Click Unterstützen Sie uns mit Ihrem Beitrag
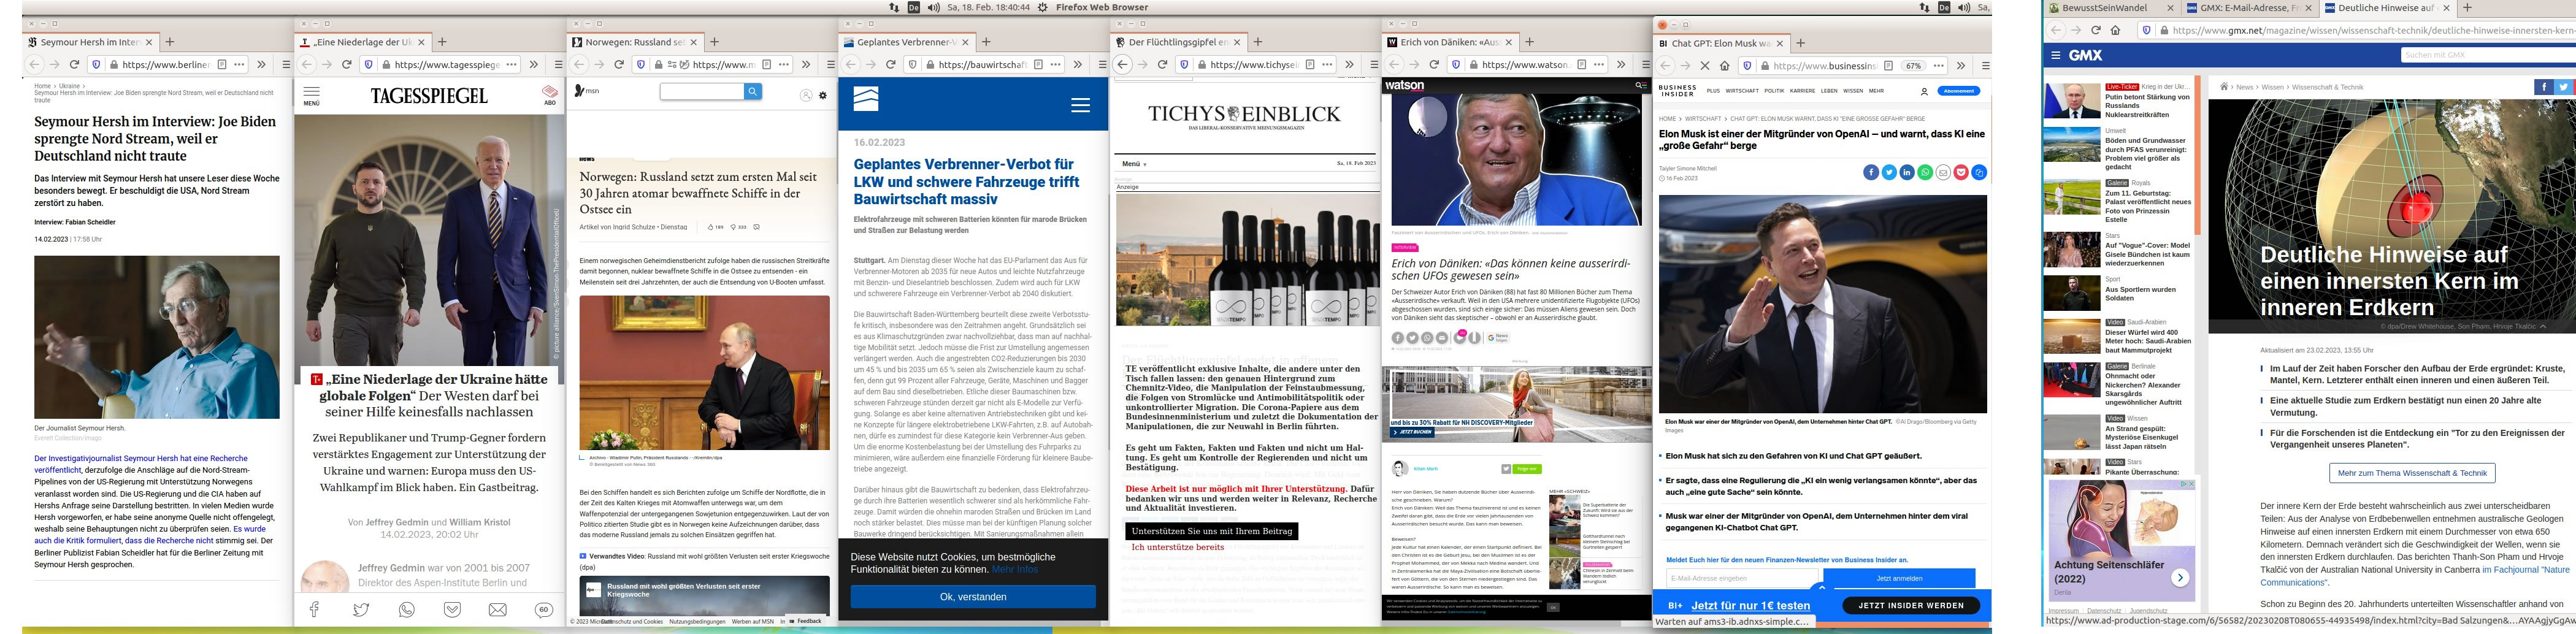The image size is (2576, 634). click(1212, 531)
